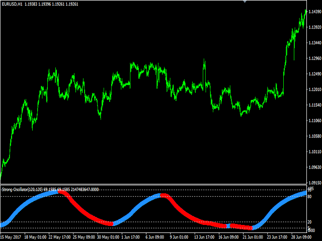Click the EURUSD,H1 chart title text

click(12, 4)
